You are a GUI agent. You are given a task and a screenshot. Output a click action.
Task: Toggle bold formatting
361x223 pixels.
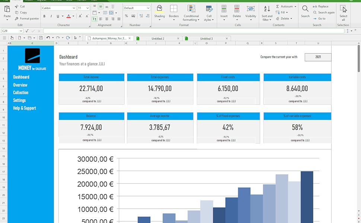click(44, 16)
